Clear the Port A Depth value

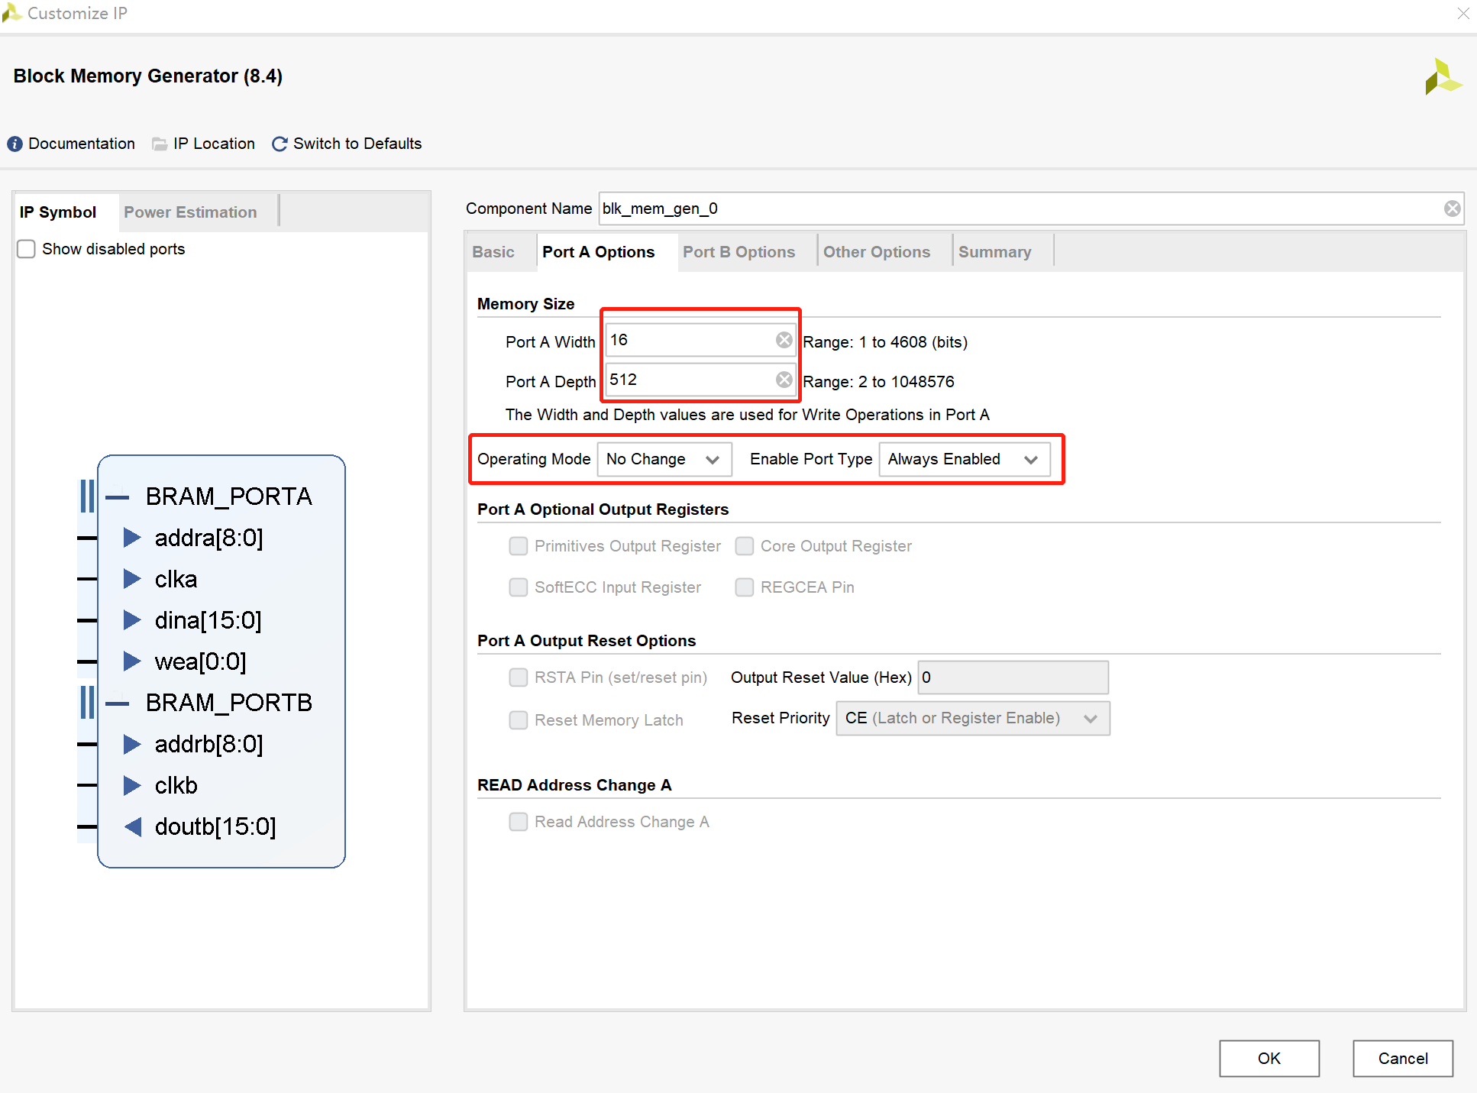(x=784, y=380)
